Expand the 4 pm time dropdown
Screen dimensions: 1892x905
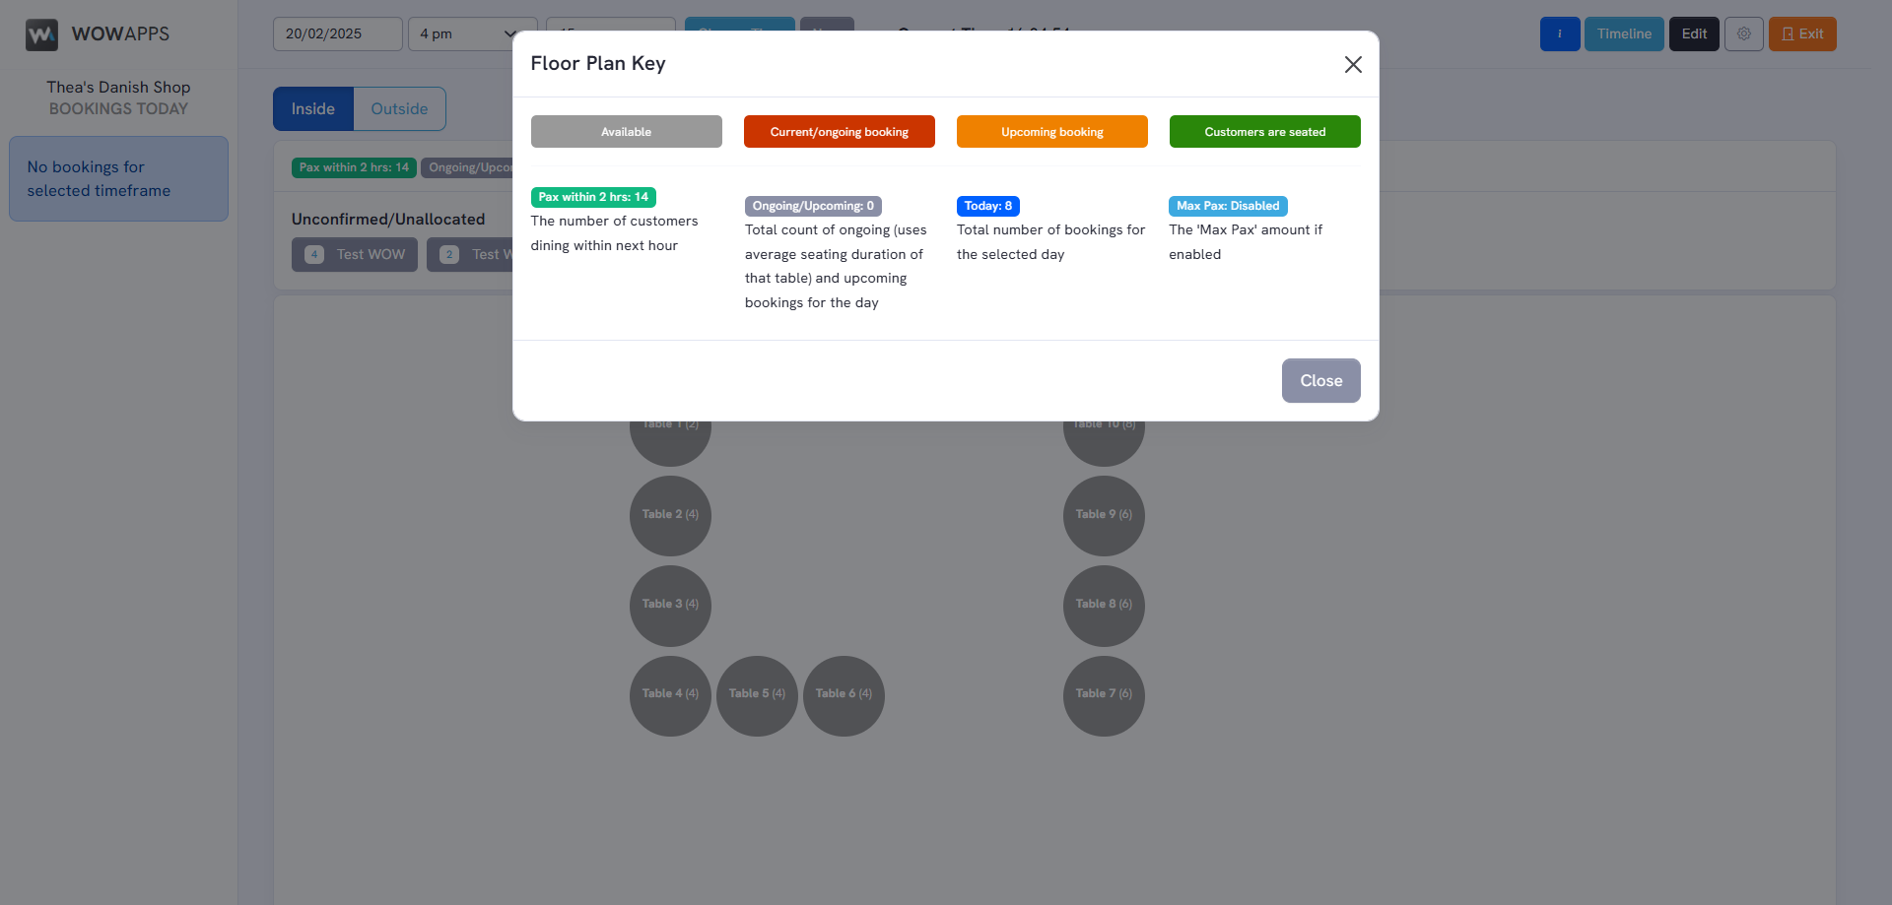coord(471,34)
